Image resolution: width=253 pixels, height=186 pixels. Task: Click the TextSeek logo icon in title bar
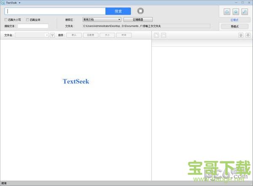pos(3,3)
